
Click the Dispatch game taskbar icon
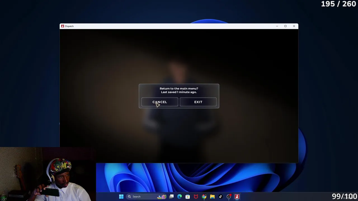click(x=237, y=197)
